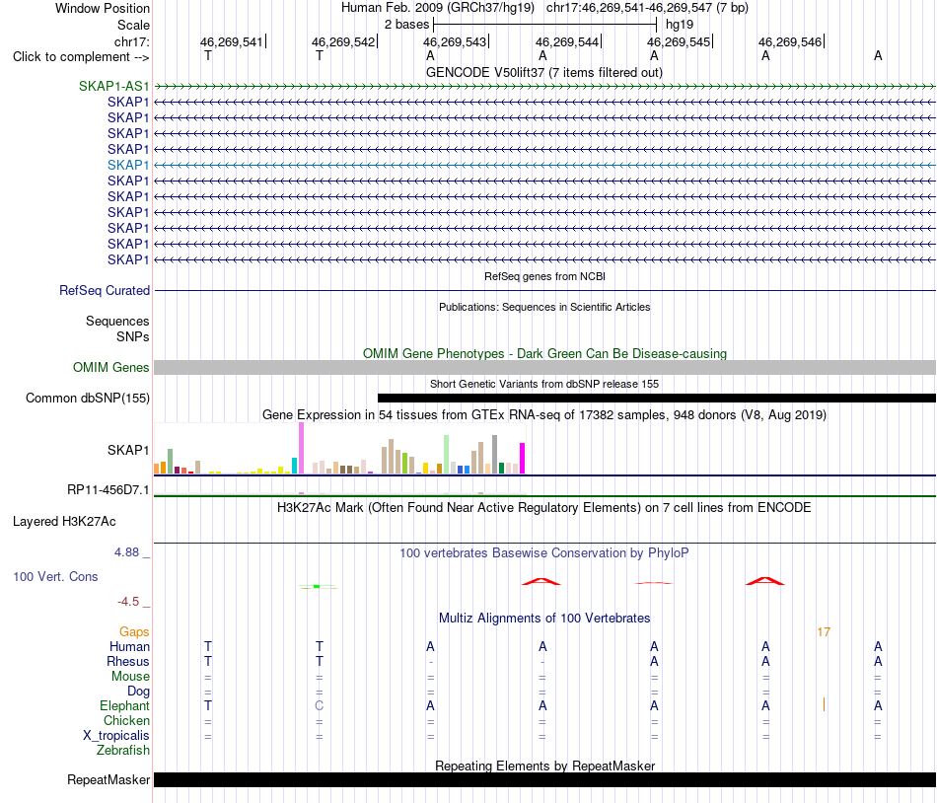Click the -4.5 lower scale value
The height and width of the screenshot is (803, 937).
tap(128, 601)
